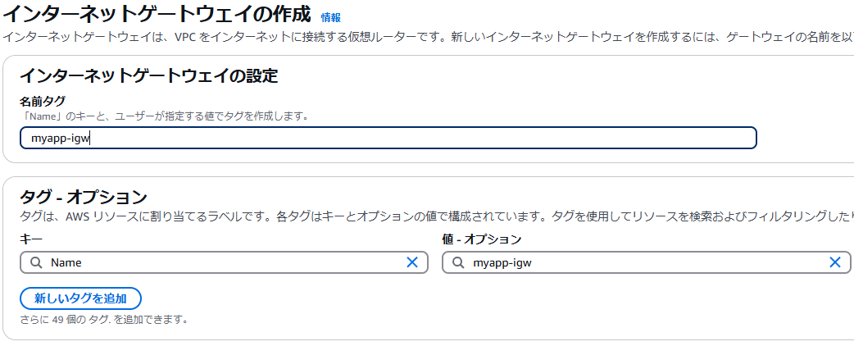Click search icon in value field

point(458,262)
